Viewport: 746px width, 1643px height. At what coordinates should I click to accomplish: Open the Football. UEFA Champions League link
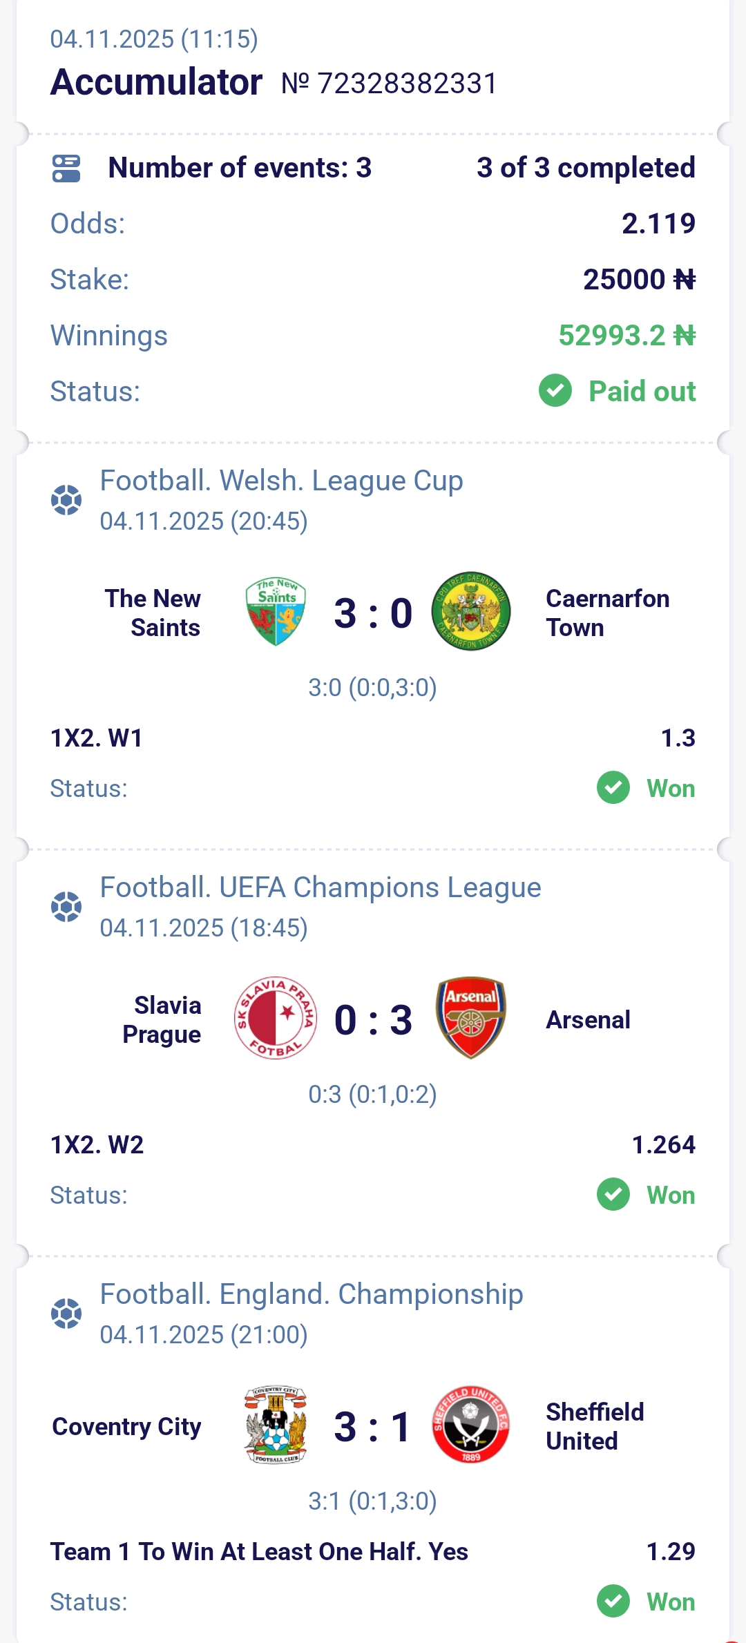click(x=321, y=887)
